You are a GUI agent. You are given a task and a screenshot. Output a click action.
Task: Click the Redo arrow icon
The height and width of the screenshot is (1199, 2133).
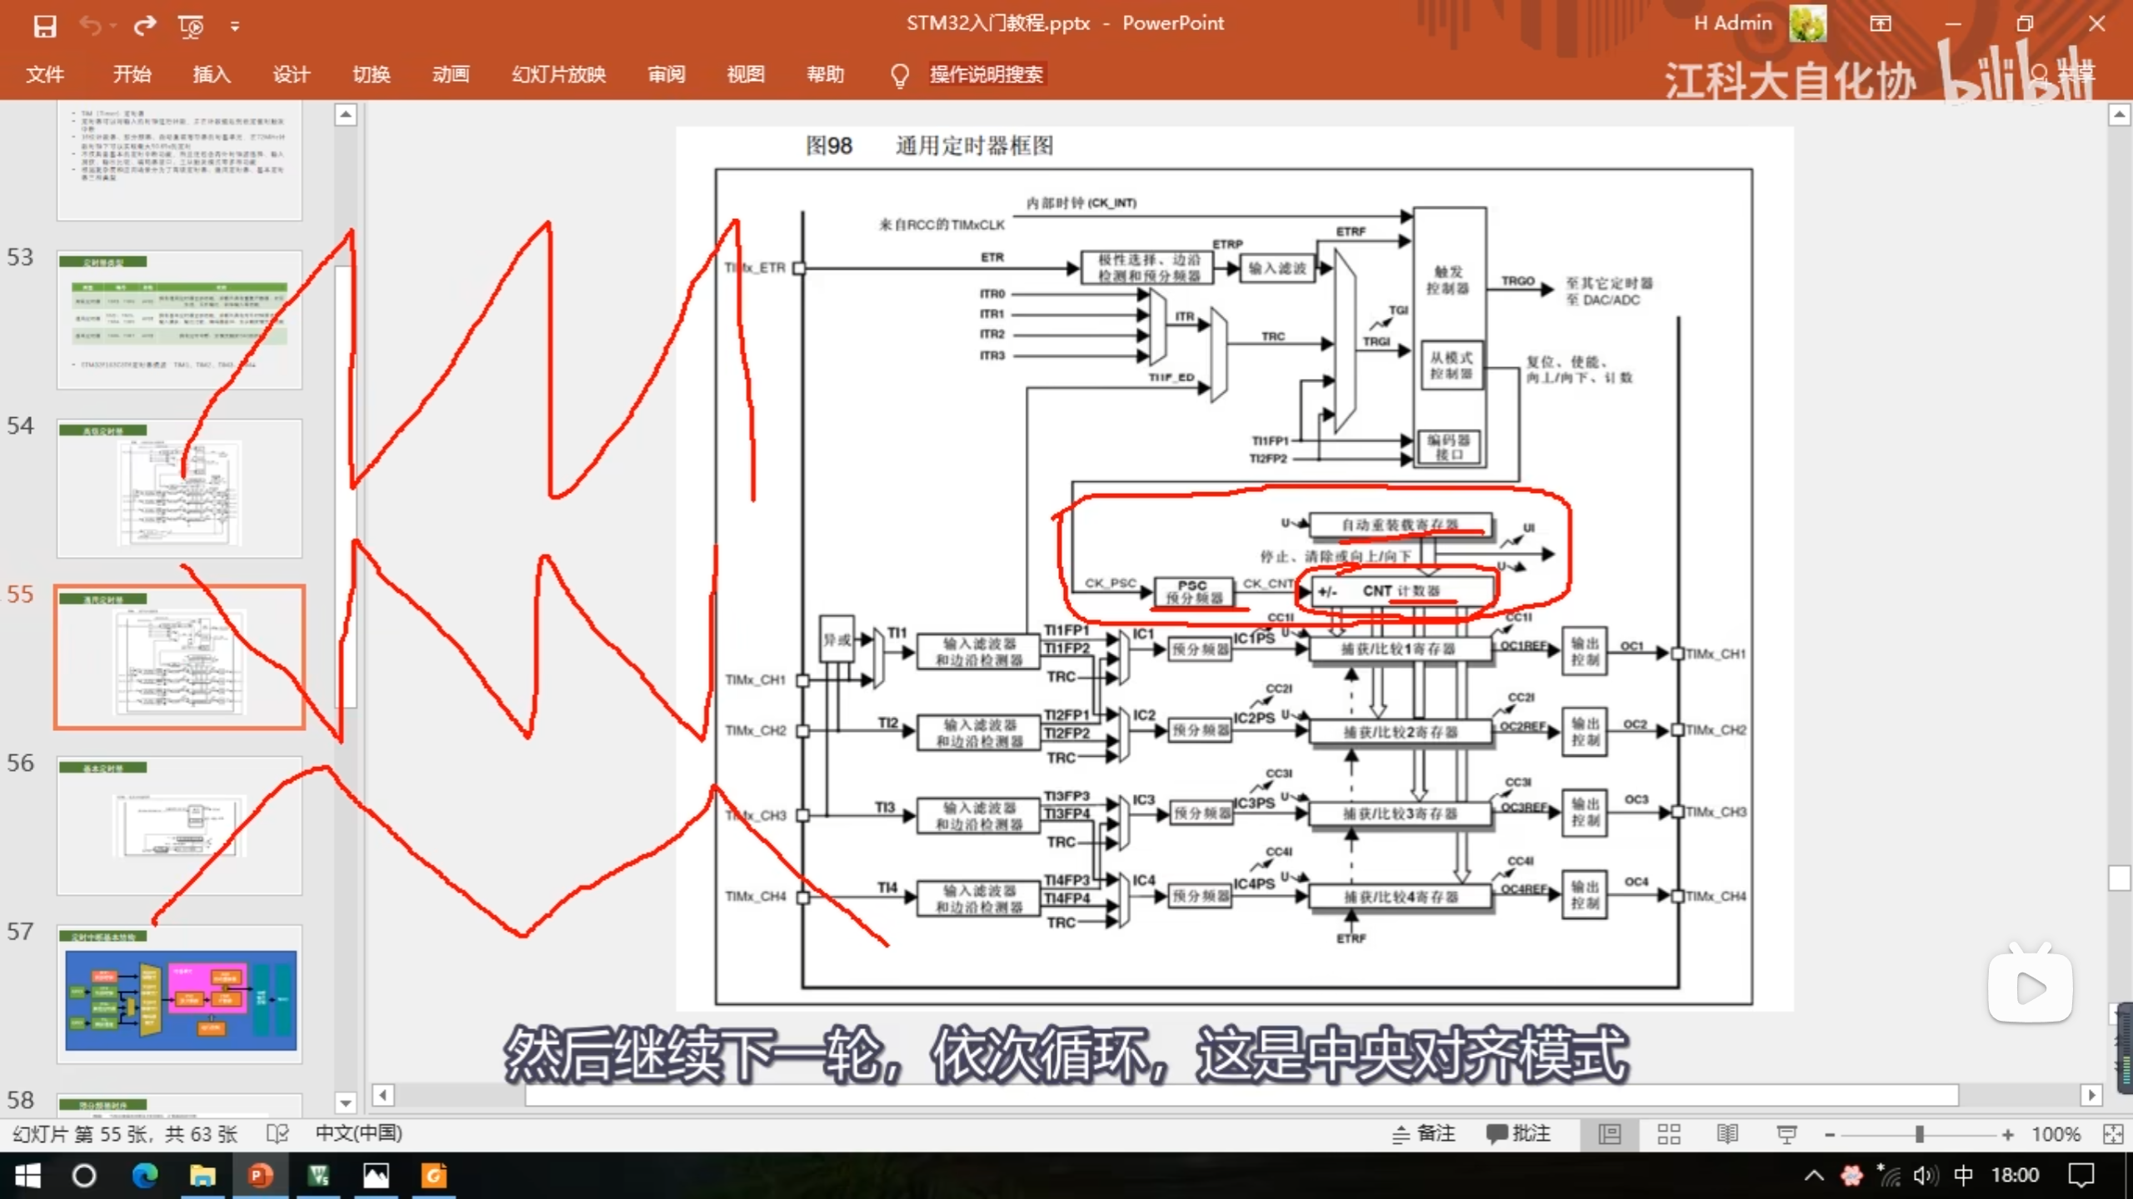pyautogui.click(x=145, y=26)
